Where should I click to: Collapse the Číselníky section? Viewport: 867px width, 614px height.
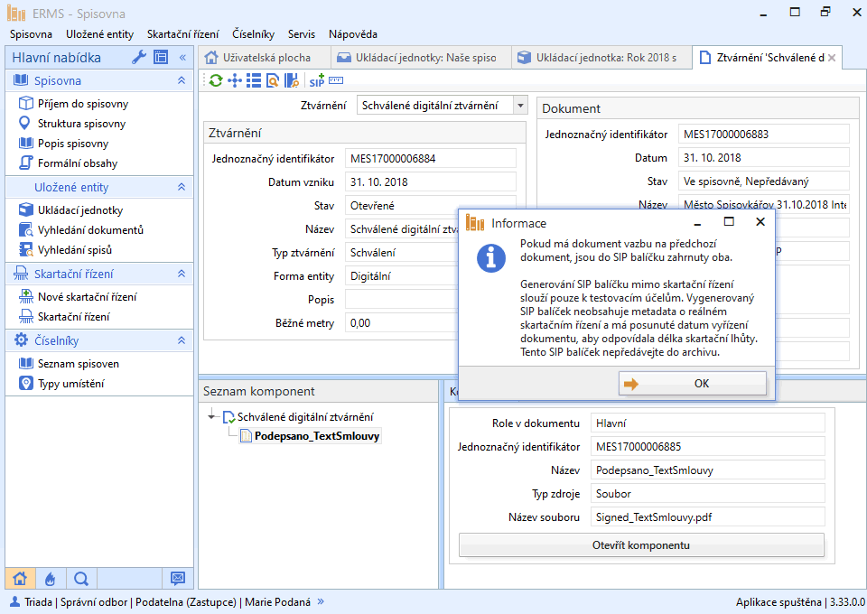click(x=182, y=341)
